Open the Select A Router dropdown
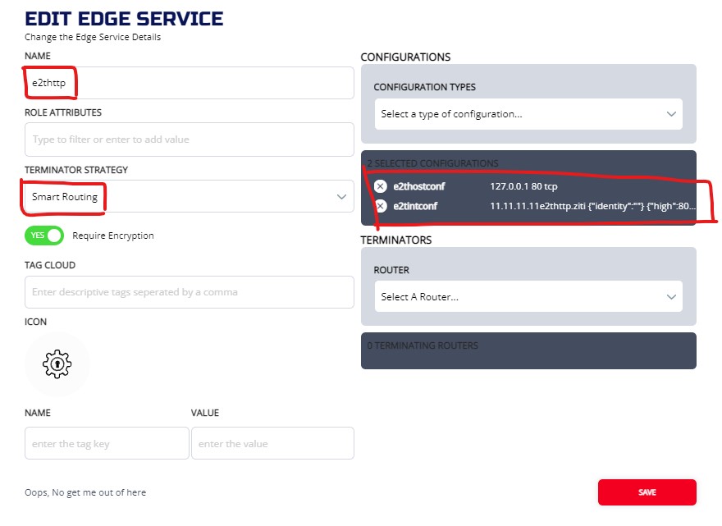This screenshot has height=526, width=722. 528,297
